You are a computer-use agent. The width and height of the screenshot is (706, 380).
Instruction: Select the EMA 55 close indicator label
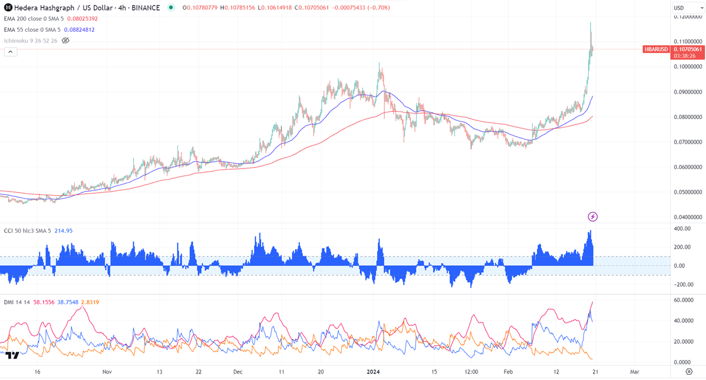32,29
